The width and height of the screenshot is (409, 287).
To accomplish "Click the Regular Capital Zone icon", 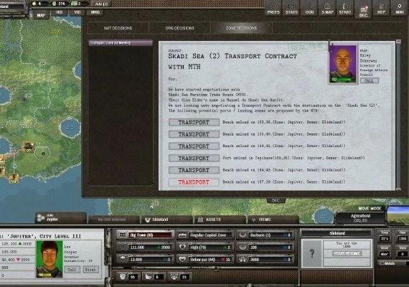I will pos(182,235).
